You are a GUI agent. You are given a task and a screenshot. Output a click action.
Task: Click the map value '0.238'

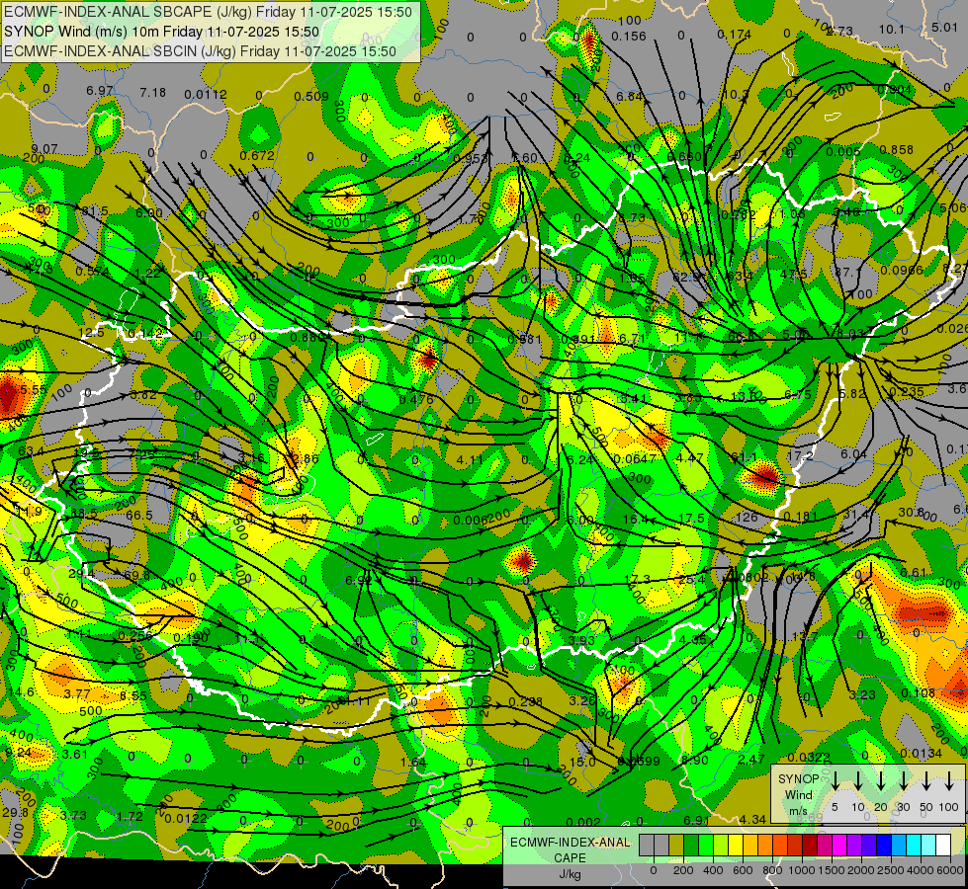coord(525,701)
